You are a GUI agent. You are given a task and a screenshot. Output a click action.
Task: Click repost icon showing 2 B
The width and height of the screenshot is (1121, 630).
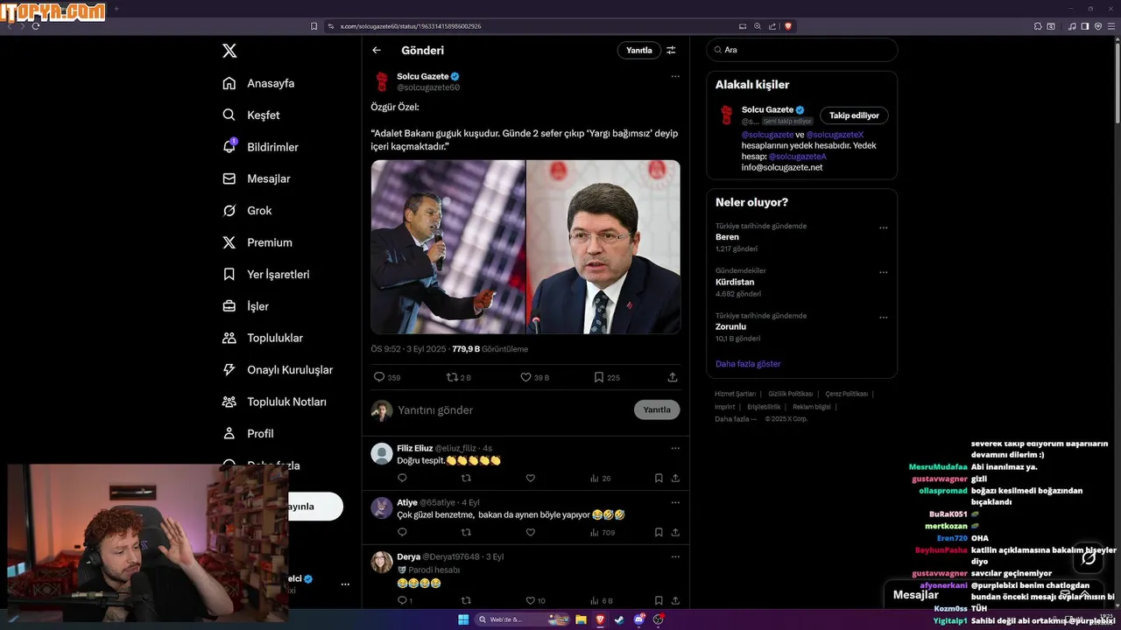tap(459, 377)
